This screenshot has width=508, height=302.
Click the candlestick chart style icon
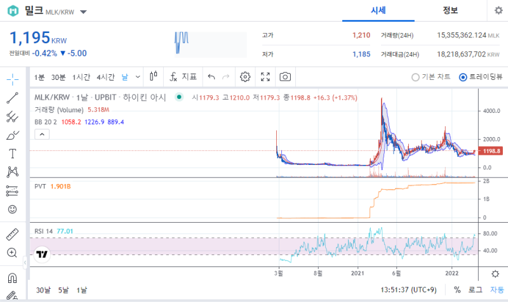154,76
